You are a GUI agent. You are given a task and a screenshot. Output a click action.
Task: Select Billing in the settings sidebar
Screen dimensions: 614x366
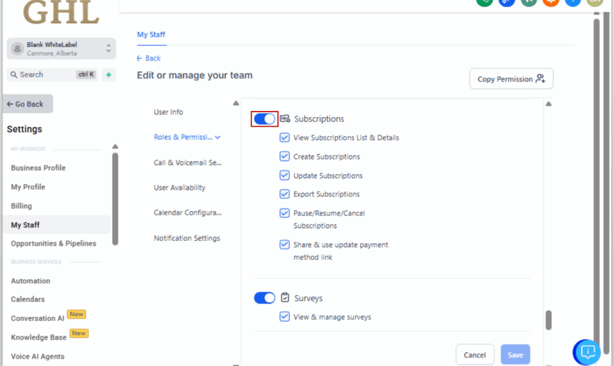(22, 206)
